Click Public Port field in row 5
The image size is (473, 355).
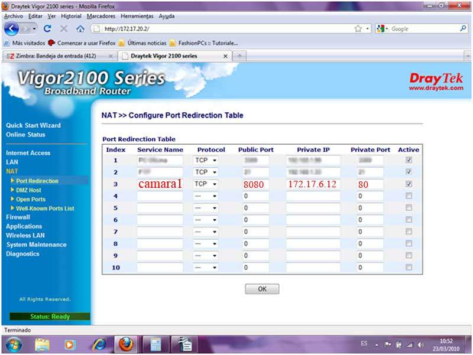255,208
